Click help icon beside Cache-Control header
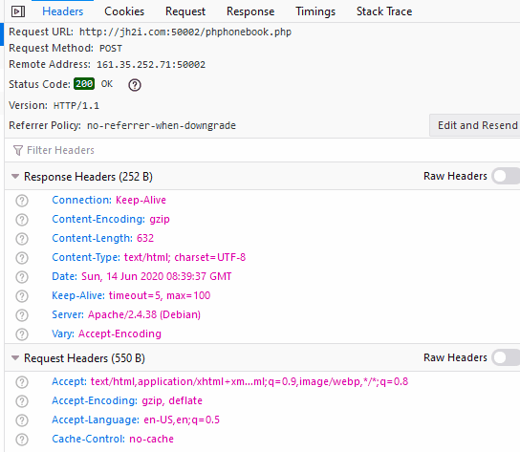 22,440
